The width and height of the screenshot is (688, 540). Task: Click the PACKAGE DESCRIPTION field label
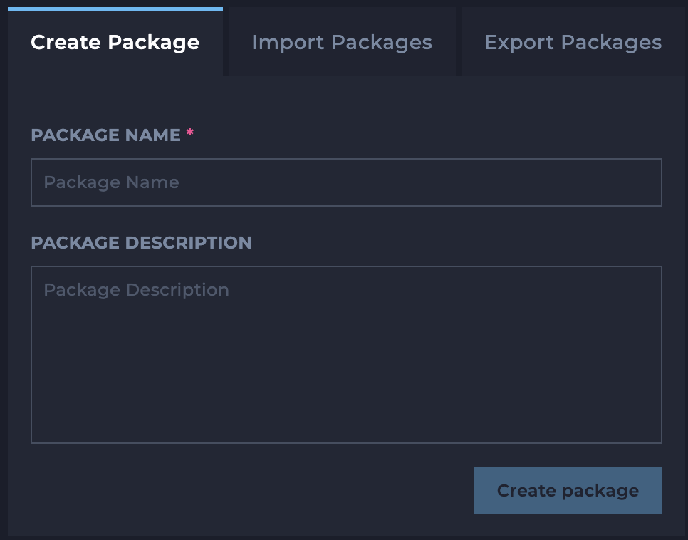pos(141,243)
